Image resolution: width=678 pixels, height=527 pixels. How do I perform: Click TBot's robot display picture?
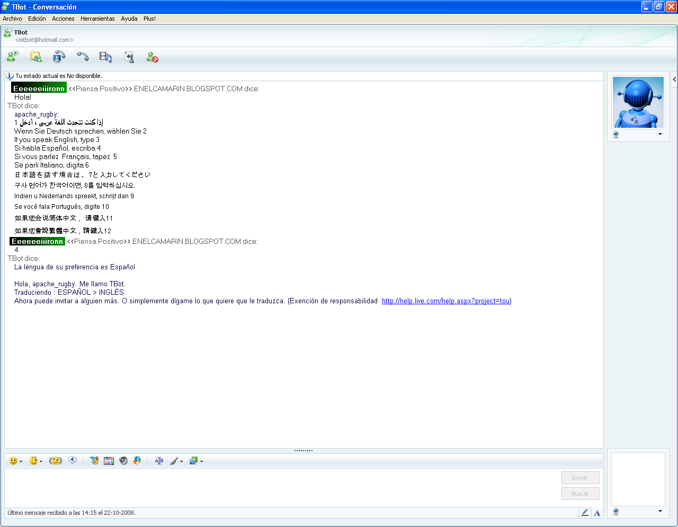pos(638,102)
